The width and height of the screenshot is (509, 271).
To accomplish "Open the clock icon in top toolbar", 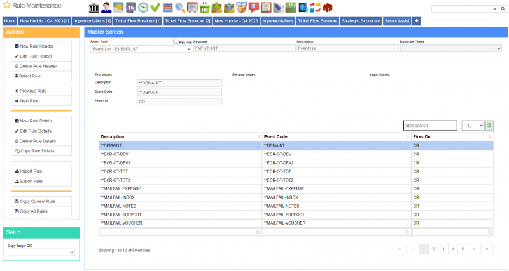I will (x=143, y=8).
